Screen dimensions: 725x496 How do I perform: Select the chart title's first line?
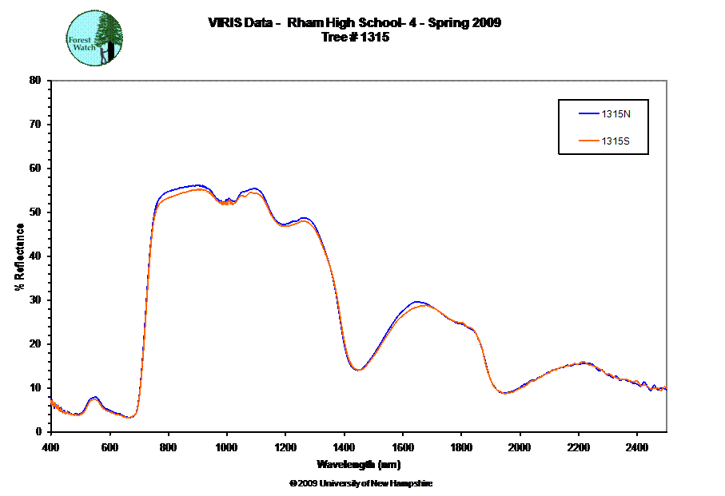(354, 23)
